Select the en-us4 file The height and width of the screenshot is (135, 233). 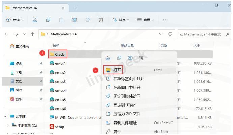click(x=58, y=90)
